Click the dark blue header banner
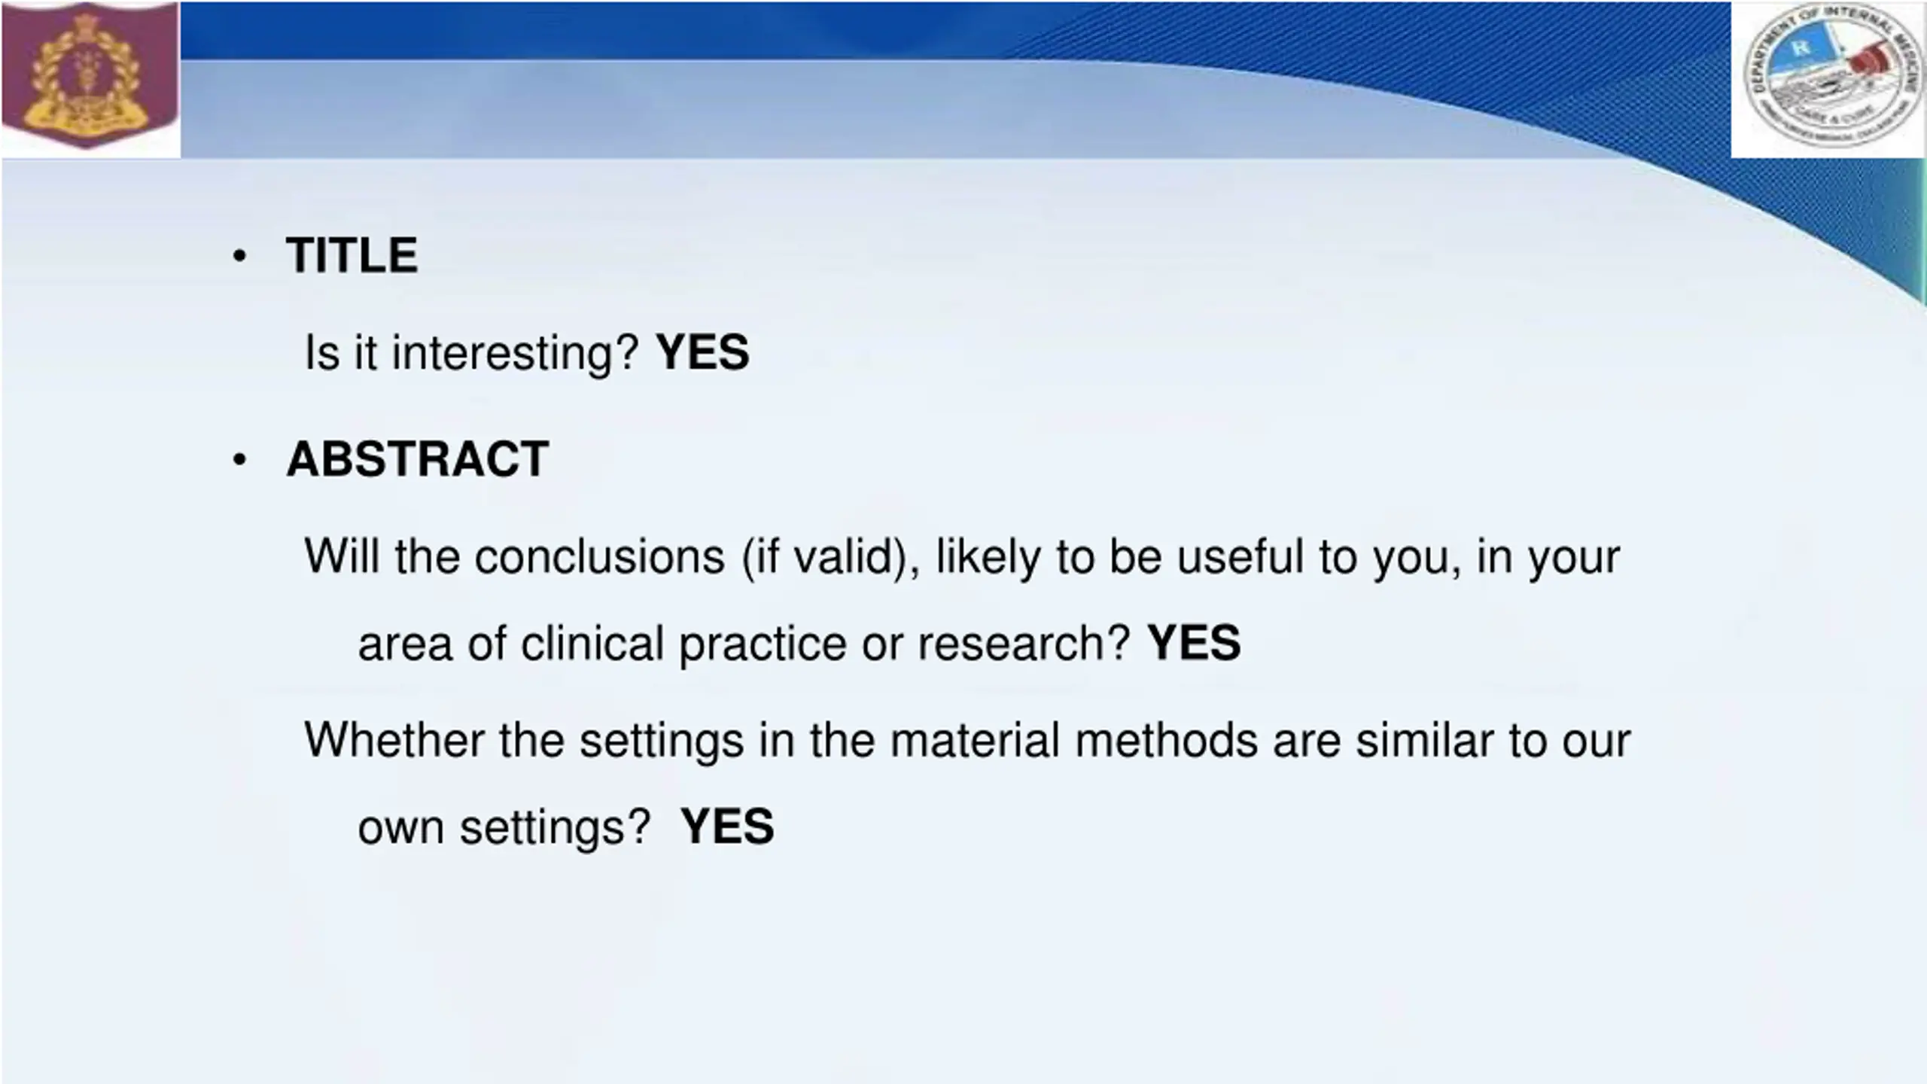This screenshot has height=1084, width=1927. coord(956,30)
